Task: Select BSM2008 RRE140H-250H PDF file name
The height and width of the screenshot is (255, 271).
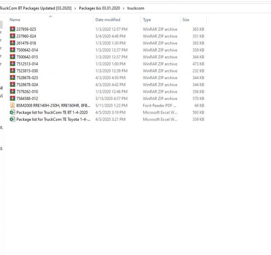Action: (x=53, y=105)
